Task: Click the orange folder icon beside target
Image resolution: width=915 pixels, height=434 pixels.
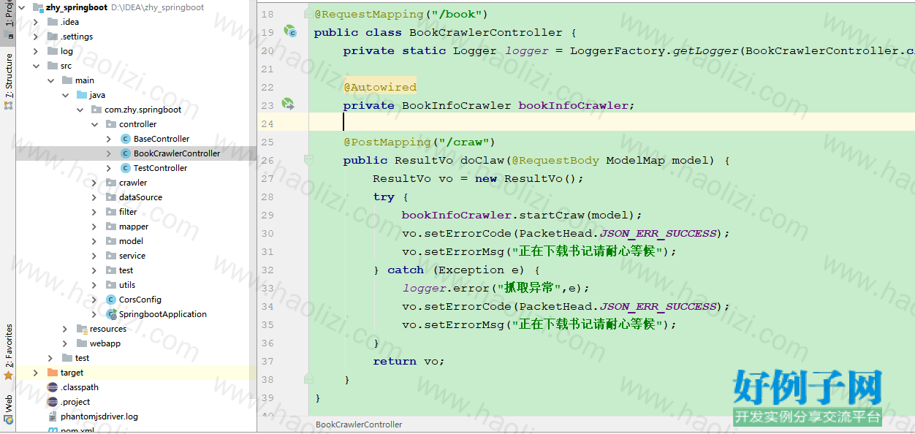Action: click(x=53, y=373)
